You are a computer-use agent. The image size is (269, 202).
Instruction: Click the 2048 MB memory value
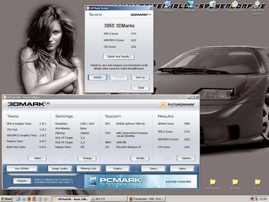(121, 143)
